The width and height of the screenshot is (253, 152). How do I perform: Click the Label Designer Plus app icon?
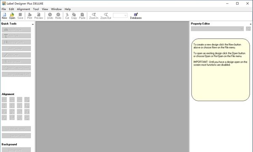4,3
